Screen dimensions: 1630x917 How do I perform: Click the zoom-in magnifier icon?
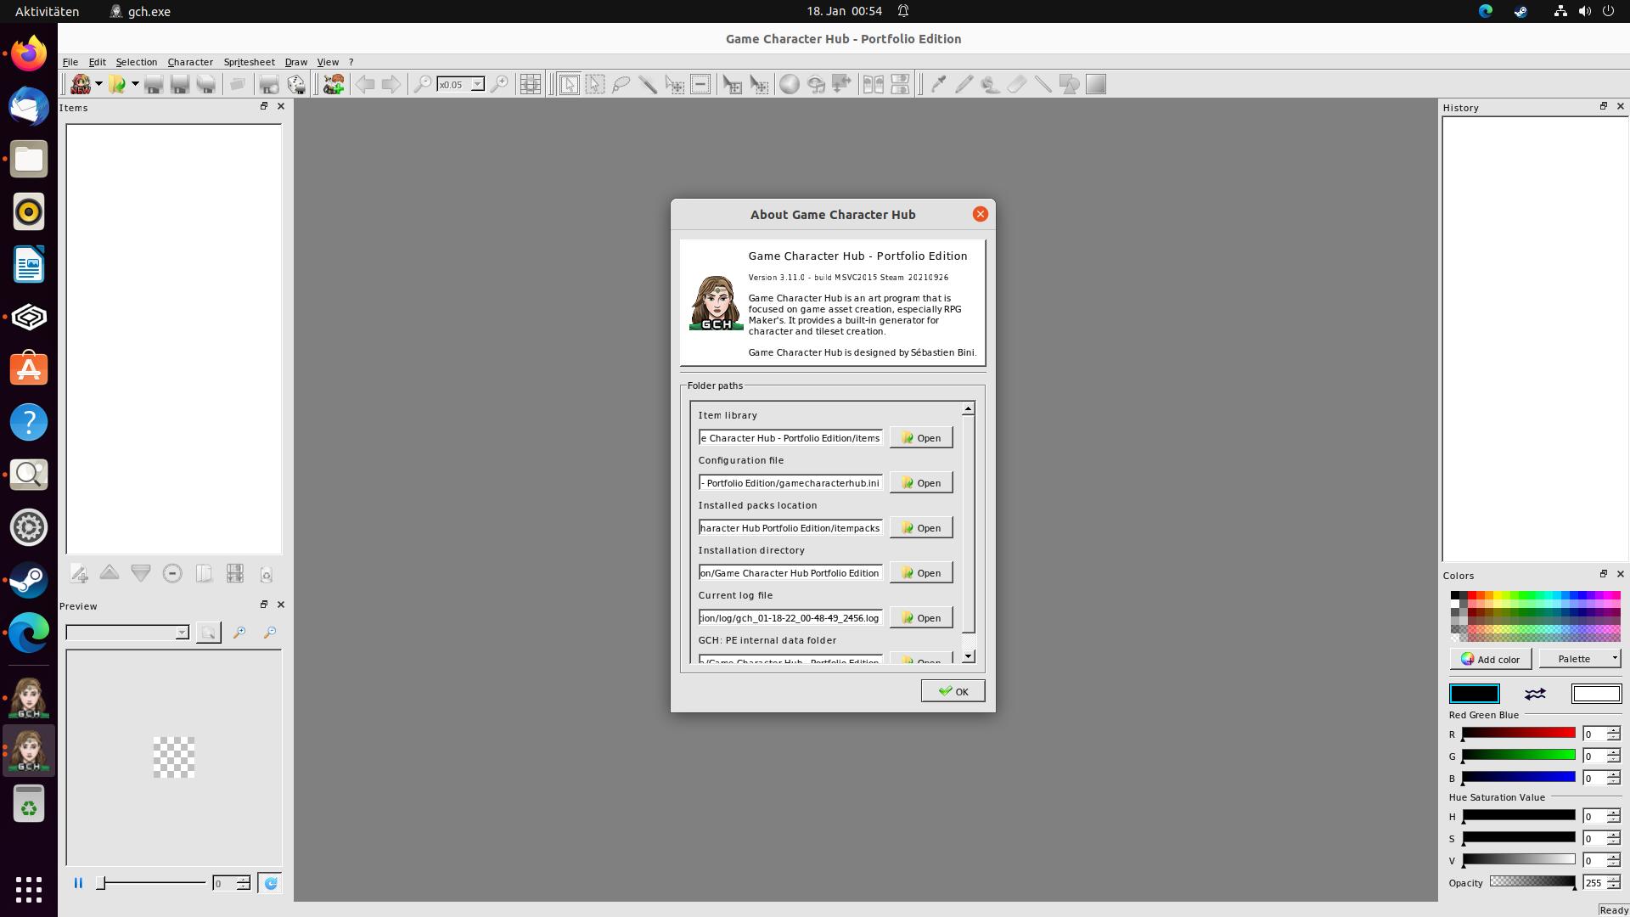pyautogui.click(x=501, y=84)
